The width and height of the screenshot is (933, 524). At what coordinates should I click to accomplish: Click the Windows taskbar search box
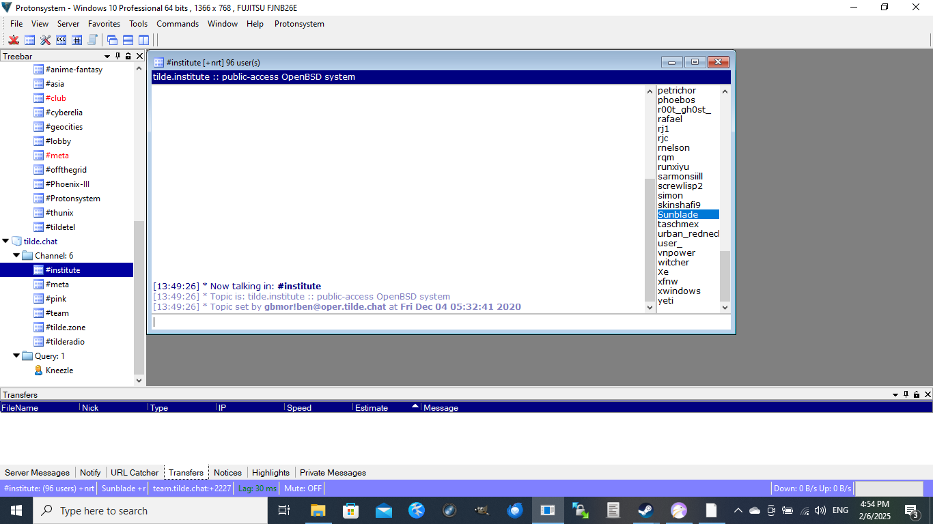151,510
